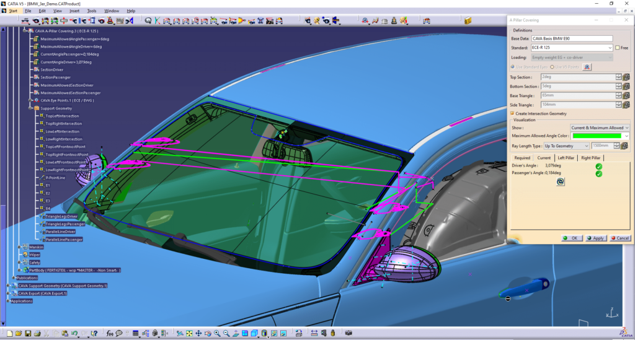Click the New document icon in bottom toolbar

click(10, 334)
